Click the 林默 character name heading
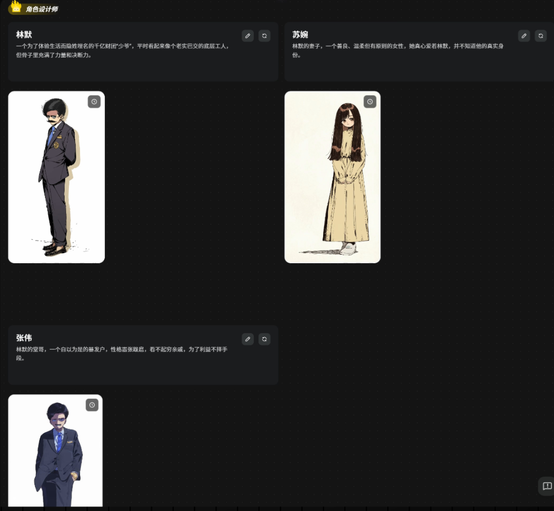The image size is (554, 511). (x=24, y=35)
